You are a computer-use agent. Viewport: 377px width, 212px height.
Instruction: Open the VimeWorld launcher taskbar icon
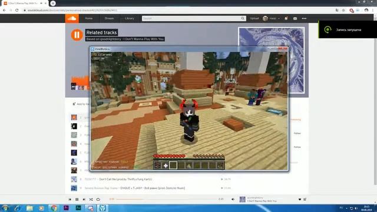(x=102, y=208)
